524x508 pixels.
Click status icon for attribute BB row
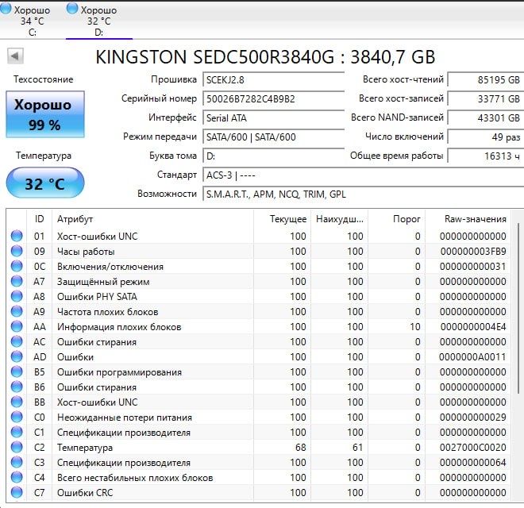tap(17, 402)
